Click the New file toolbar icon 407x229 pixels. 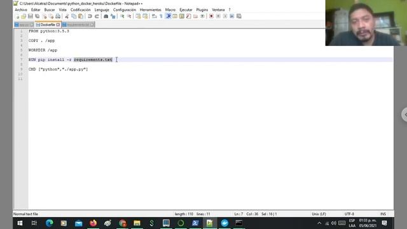(17, 17)
